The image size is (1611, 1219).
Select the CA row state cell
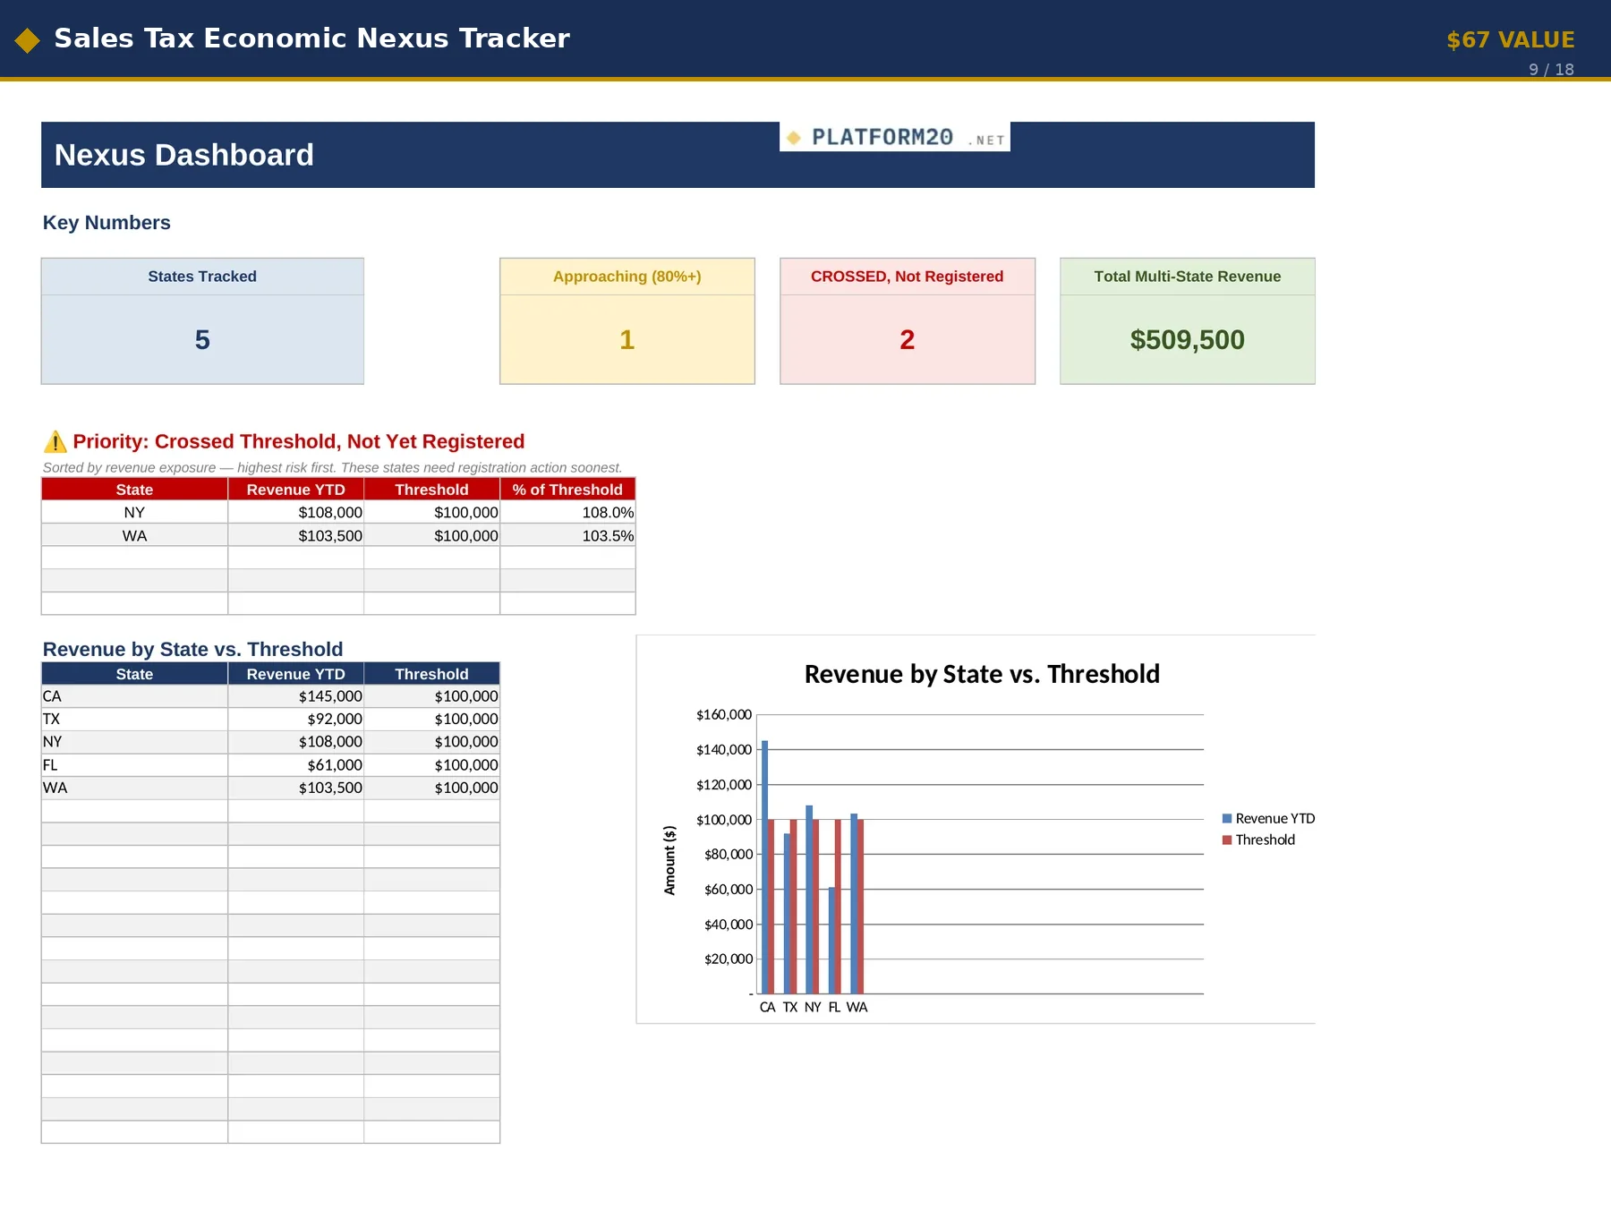[134, 696]
